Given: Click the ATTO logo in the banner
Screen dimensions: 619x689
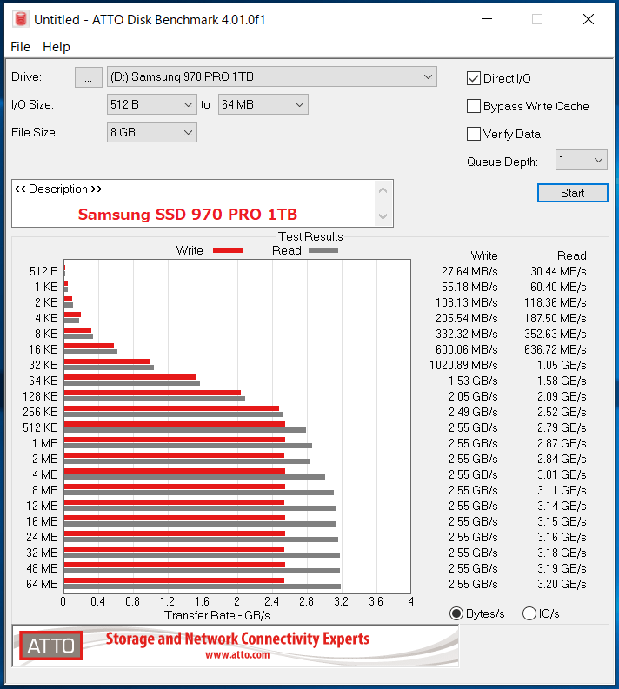Looking at the screenshot, I should pos(51,646).
